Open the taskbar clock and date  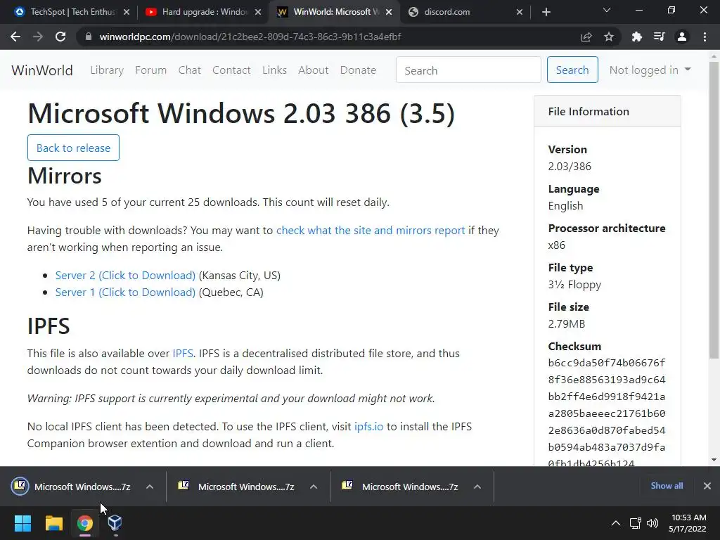tap(688, 523)
